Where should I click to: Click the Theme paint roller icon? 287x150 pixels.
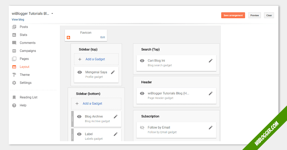pos(14,75)
